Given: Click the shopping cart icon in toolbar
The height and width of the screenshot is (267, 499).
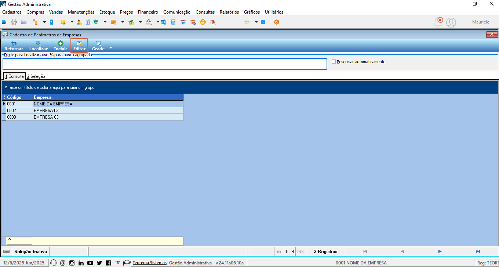Looking at the screenshot, I should (x=96, y=22).
